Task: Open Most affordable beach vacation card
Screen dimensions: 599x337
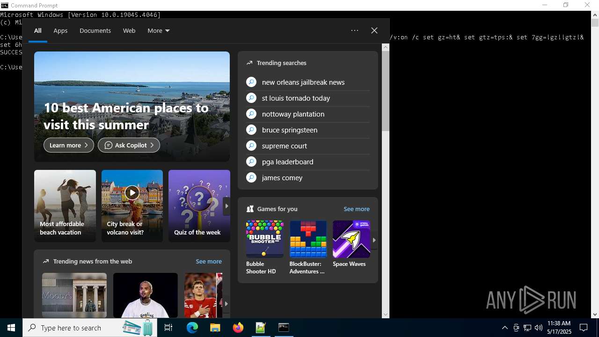Action: pyautogui.click(x=65, y=206)
